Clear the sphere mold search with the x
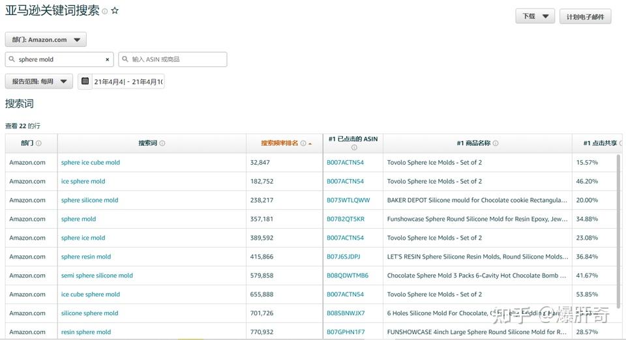Screen dimensions: 626x340 point(107,59)
